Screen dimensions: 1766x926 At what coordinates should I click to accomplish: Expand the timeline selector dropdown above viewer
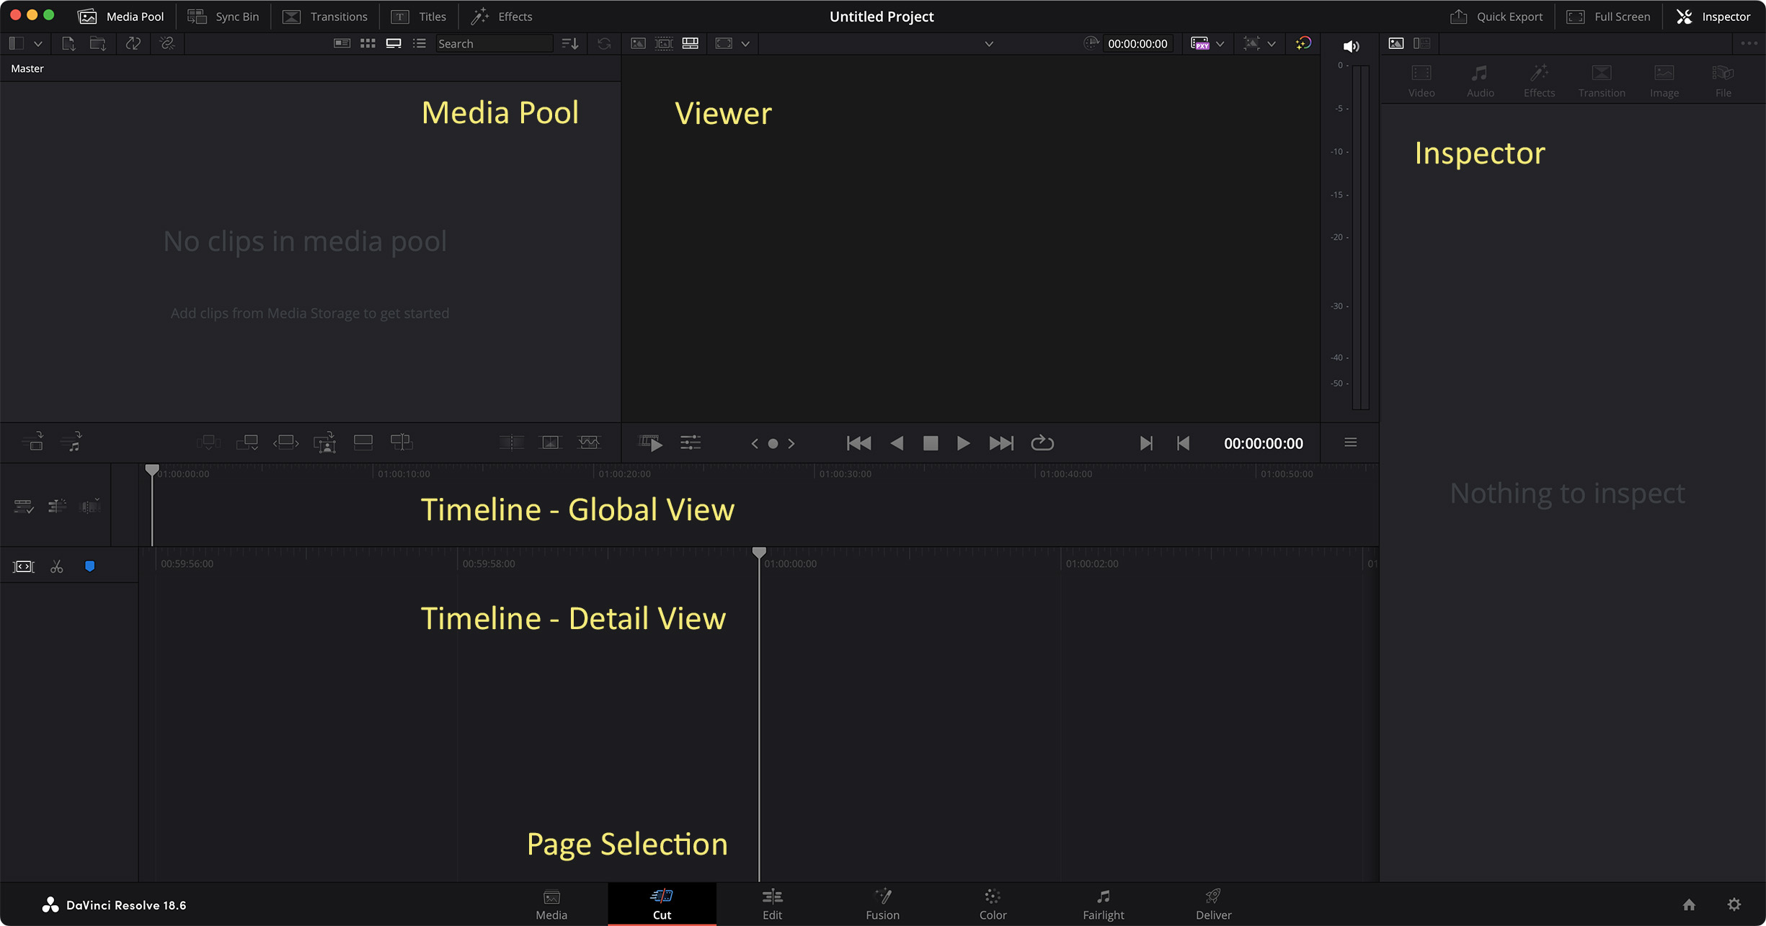pos(989,44)
